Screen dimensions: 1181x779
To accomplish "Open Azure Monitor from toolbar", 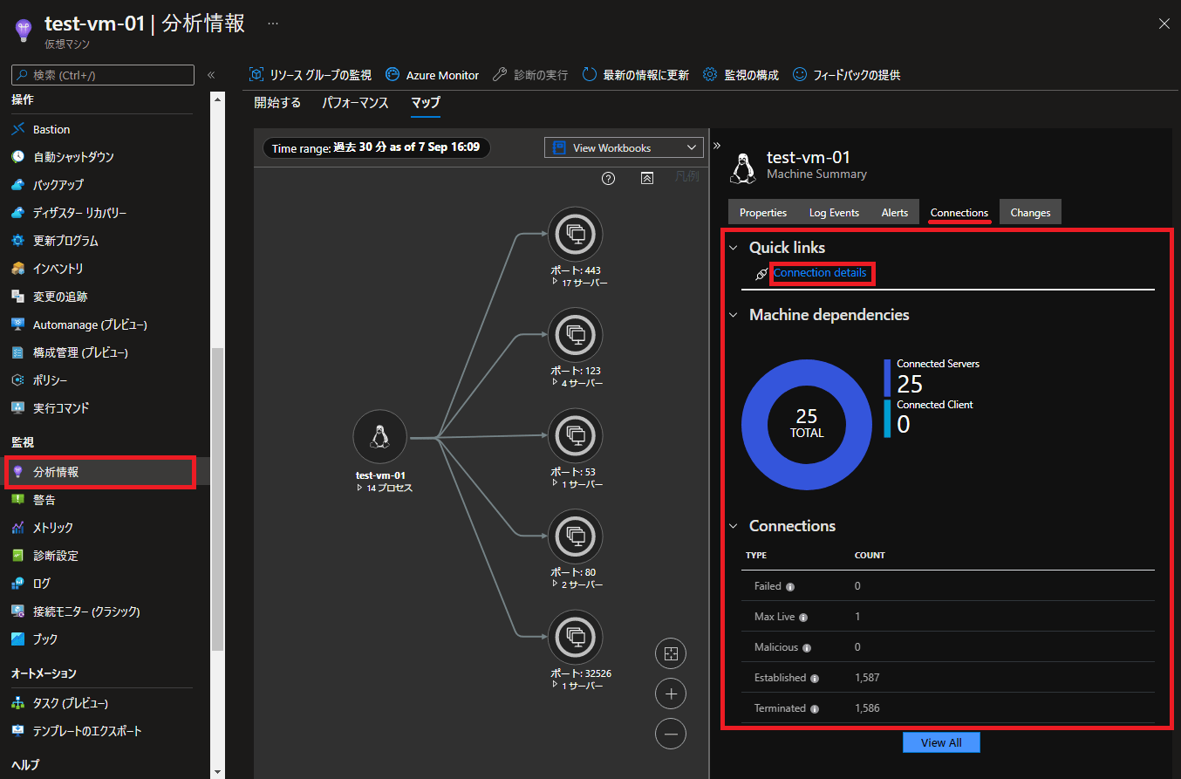I will (x=432, y=75).
